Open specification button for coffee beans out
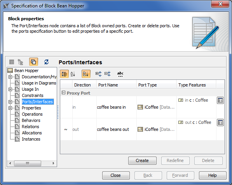Viewport: 232px width, 185px height. click(x=220, y=123)
